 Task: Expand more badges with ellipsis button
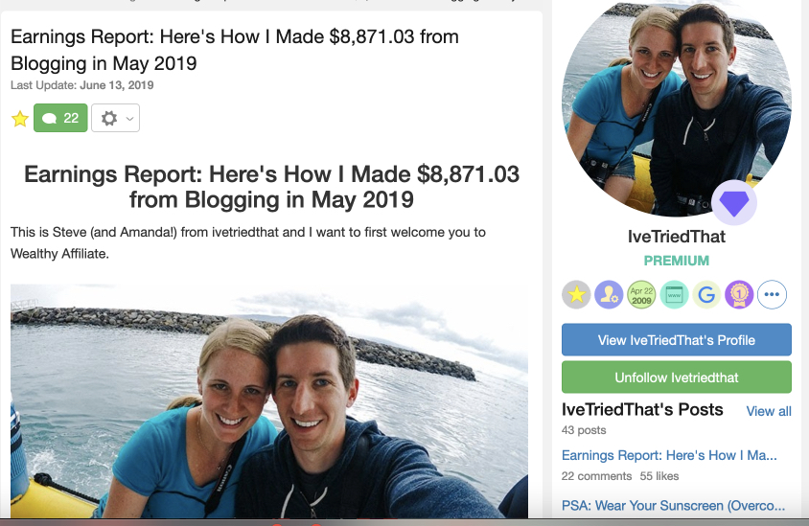[x=772, y=295]
